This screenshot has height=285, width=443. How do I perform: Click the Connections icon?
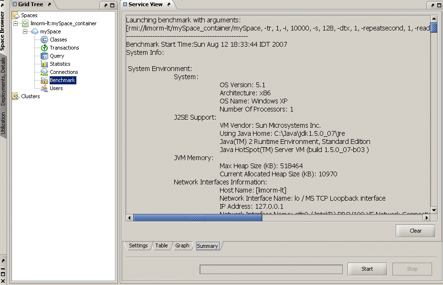(x=44, y=72)
